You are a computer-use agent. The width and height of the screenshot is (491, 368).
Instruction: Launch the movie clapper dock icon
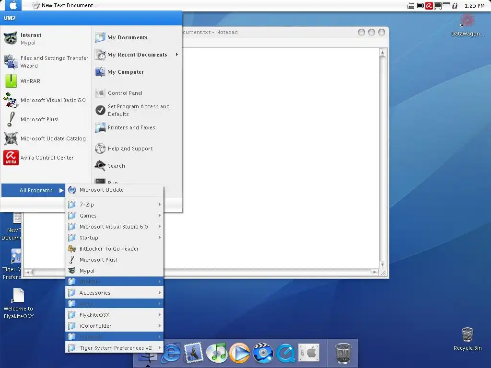point(263,353)
